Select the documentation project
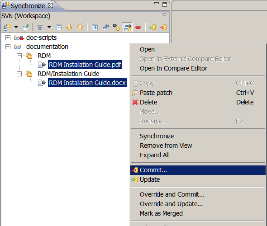 pos(47,47)
